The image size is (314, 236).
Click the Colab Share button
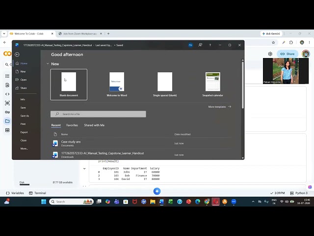click(288, 54)
